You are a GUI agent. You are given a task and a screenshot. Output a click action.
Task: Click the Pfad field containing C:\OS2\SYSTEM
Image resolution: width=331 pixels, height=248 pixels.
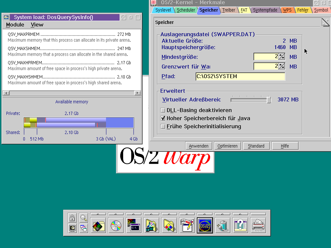pos(240,76)
